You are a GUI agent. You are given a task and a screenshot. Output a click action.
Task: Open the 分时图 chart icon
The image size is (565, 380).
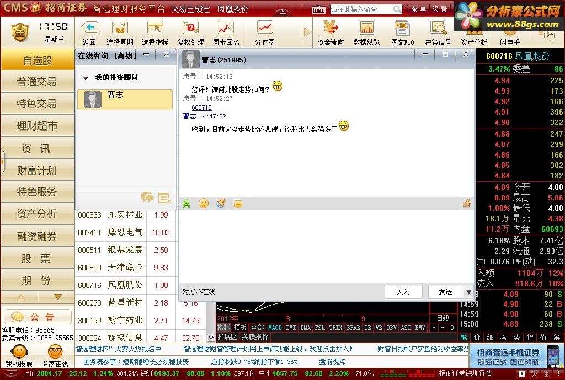265,28
